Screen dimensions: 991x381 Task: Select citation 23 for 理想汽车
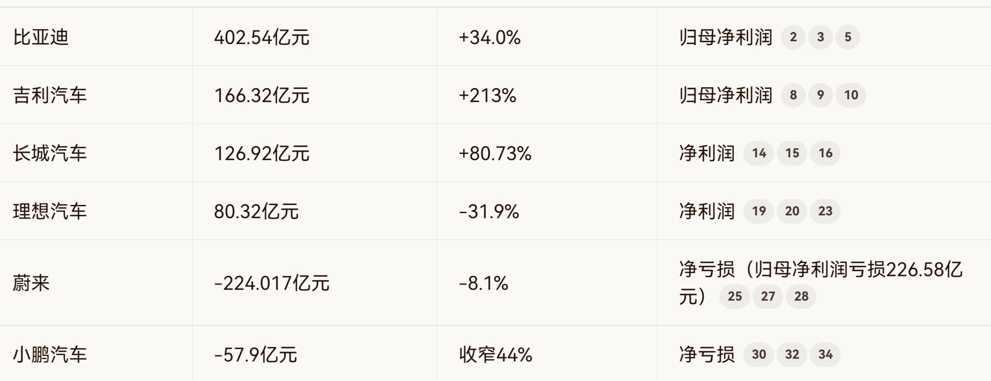click(x=825, y=211)
